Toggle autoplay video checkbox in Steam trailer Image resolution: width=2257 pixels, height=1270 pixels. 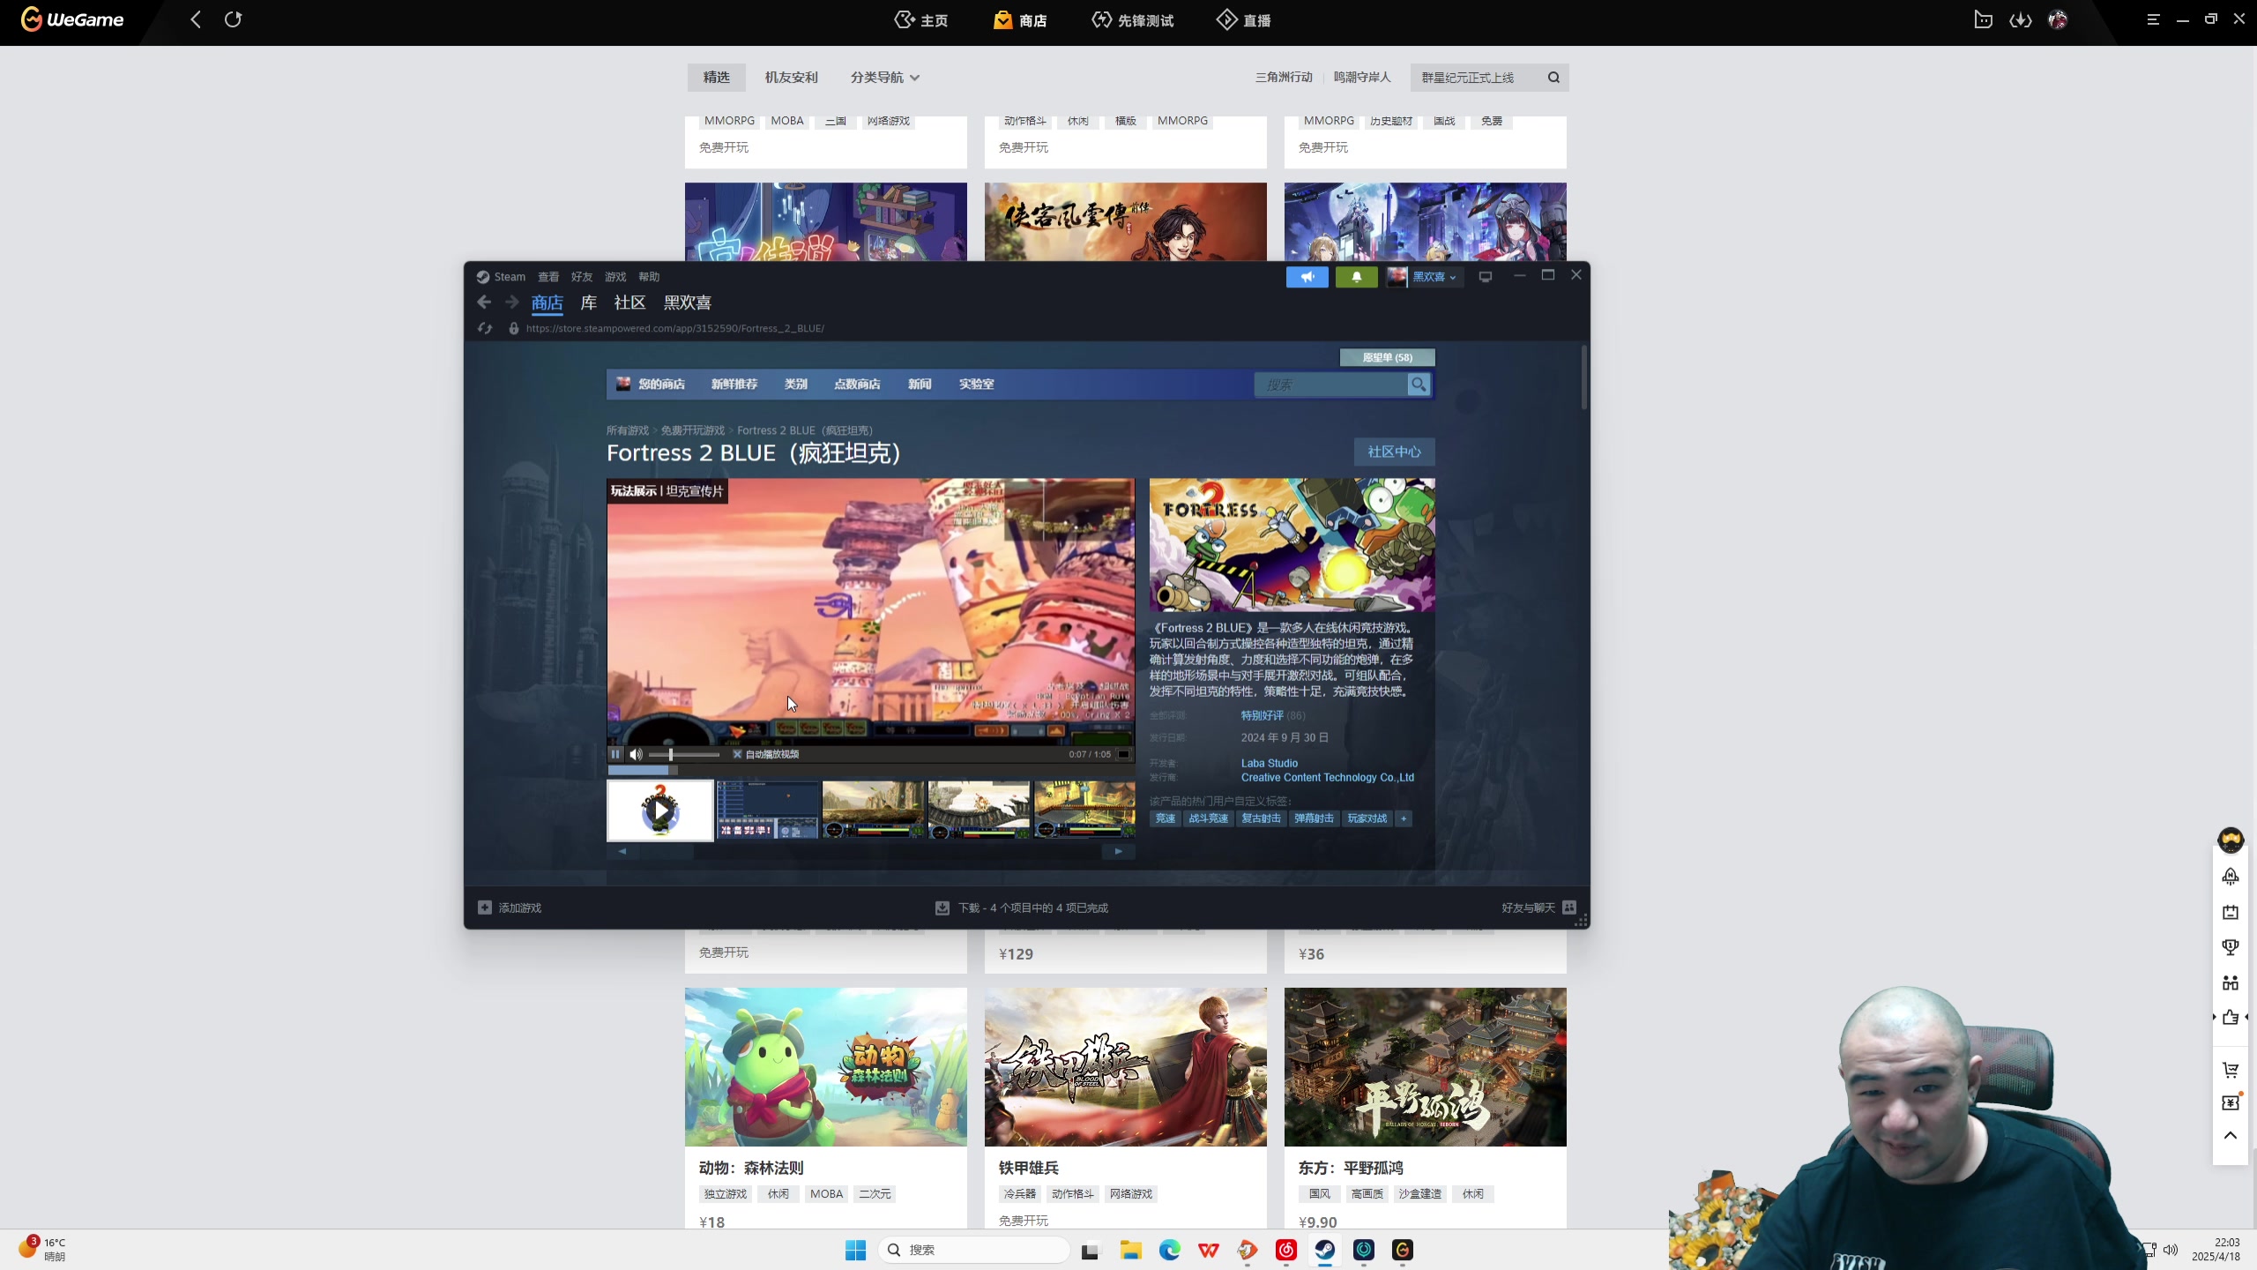[x=737, y=754]
